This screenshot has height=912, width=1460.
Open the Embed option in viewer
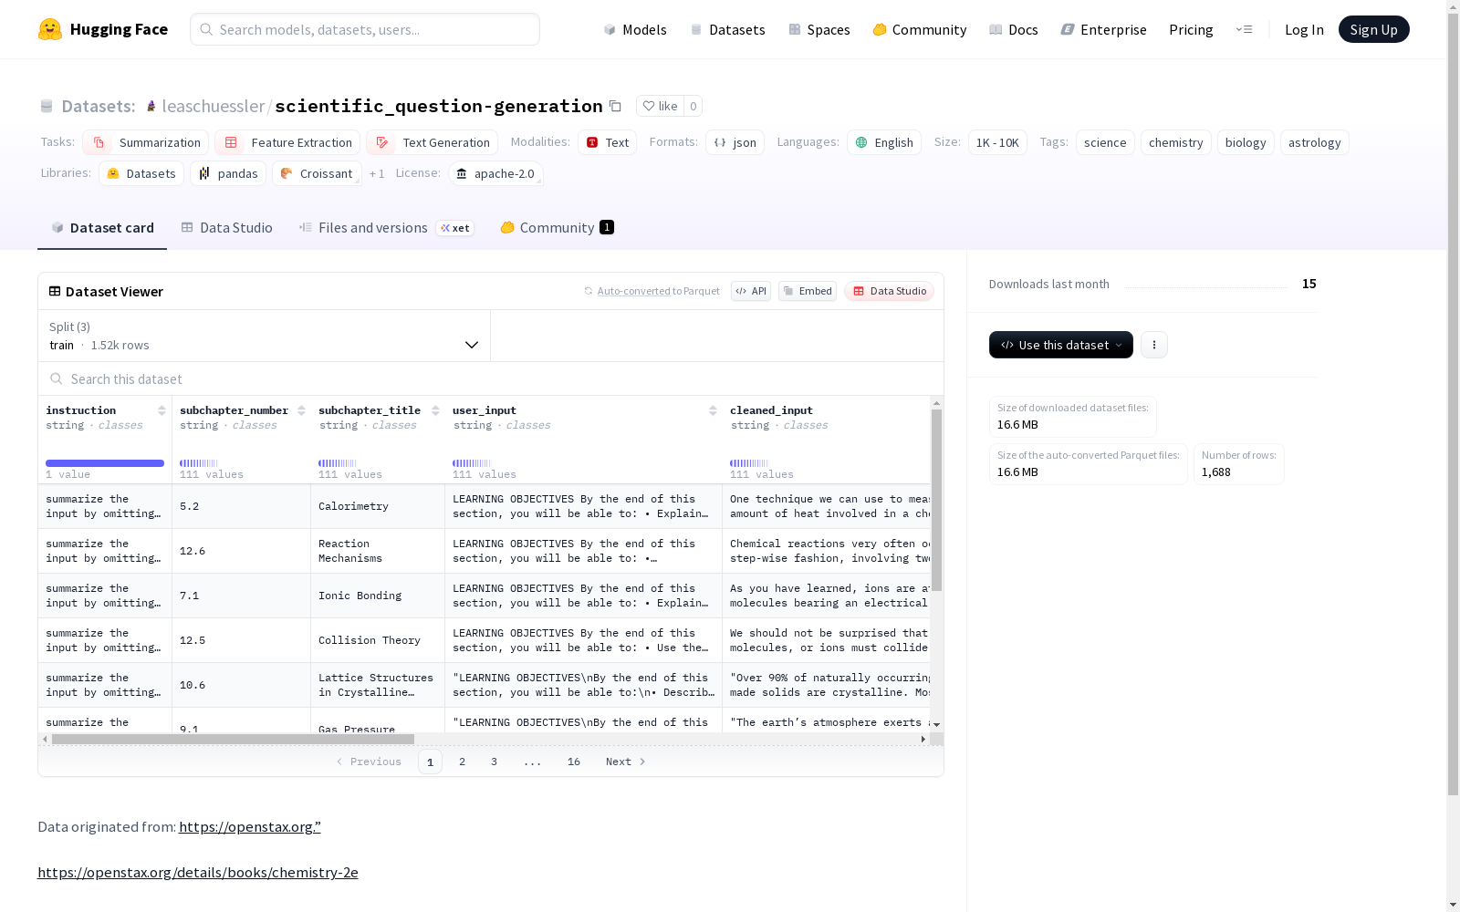[808, 291]
